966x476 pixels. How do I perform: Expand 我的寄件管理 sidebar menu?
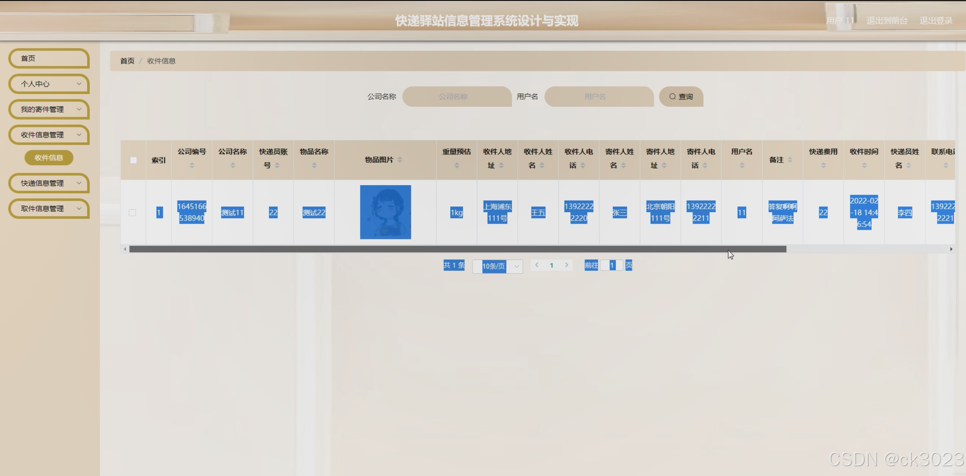click(x=49, y=109)
